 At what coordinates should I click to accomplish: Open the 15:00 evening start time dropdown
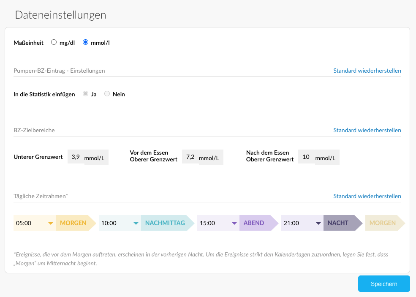[x=218, y=223]
